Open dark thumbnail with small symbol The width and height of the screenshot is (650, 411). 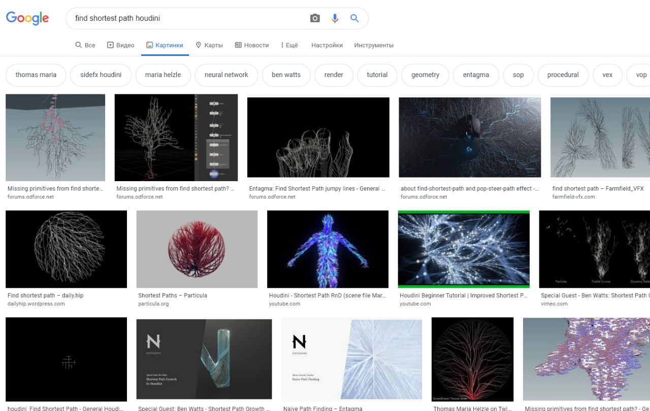[67, 360]
